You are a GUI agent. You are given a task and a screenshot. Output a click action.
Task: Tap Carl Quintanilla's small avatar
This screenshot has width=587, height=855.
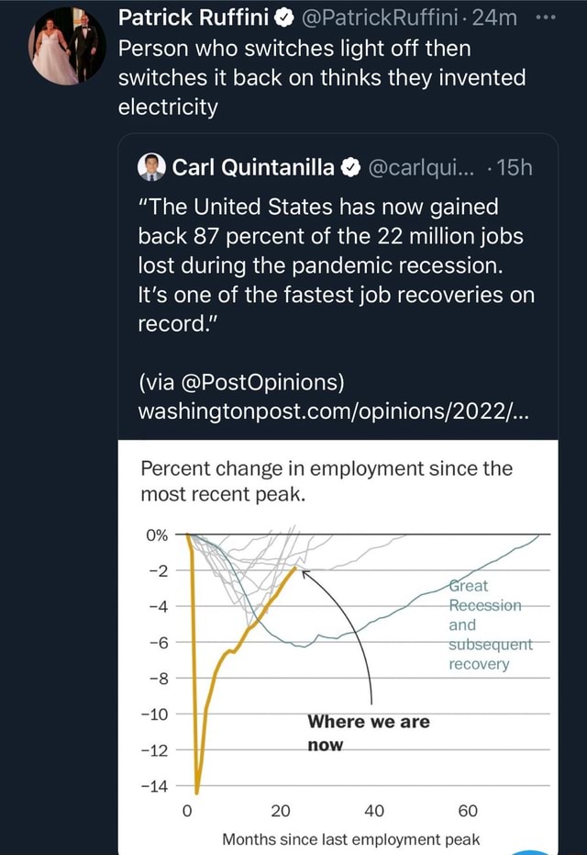(152, 168)
